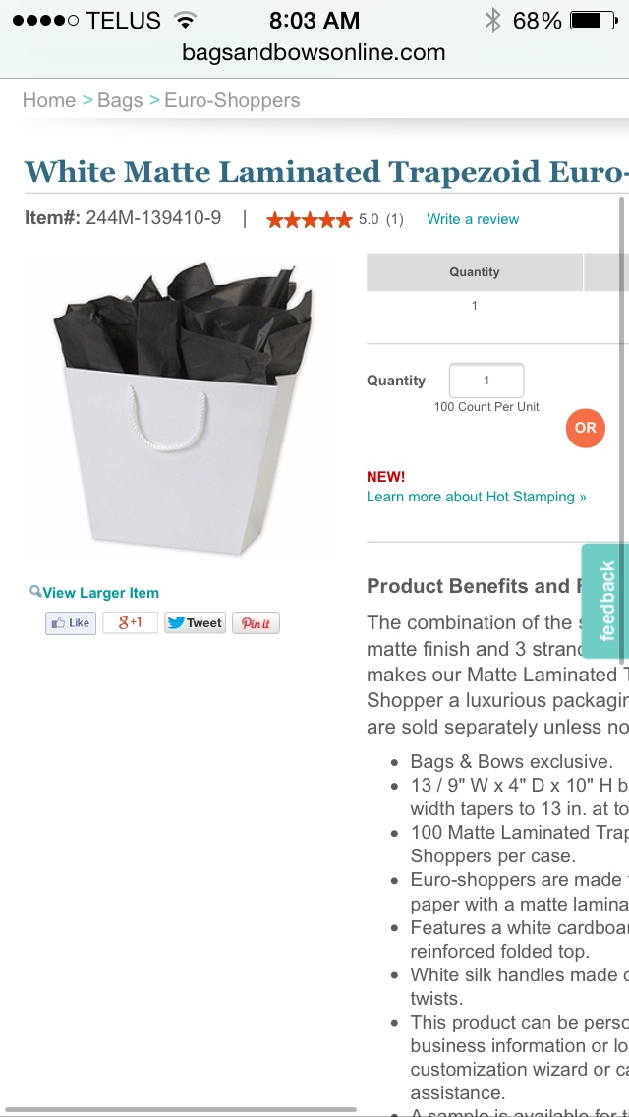Click the Write a review link
629x1117 pixels.
473,219
